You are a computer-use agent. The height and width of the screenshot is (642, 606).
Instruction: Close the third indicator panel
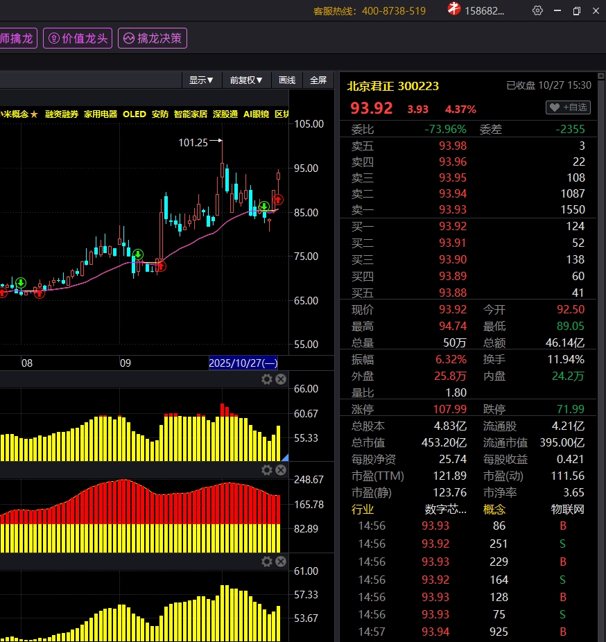[x=281, y=562]
